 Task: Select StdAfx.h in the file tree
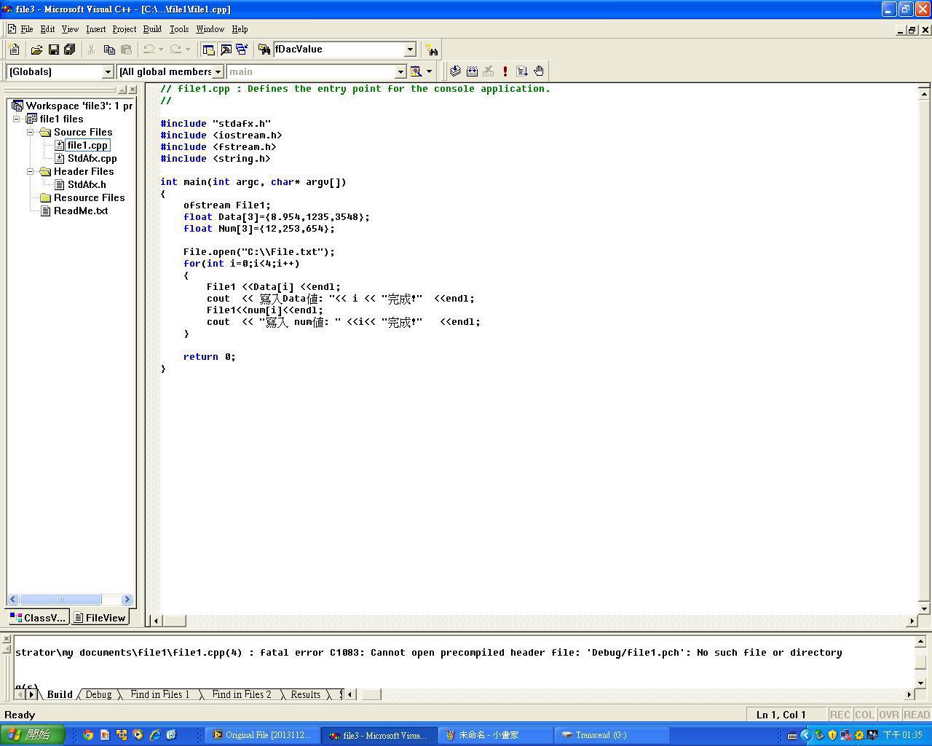[87, 184]
